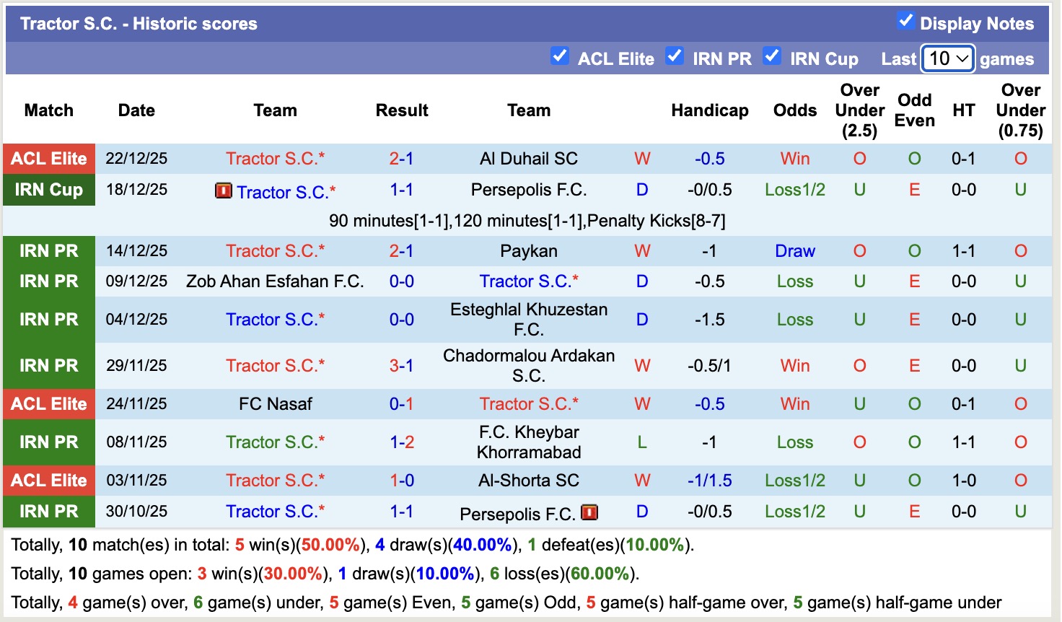The image size is (1062, 622).
Task: Open the Chadormalou Ardakan S.C. team link
Action: coord(529,366)
